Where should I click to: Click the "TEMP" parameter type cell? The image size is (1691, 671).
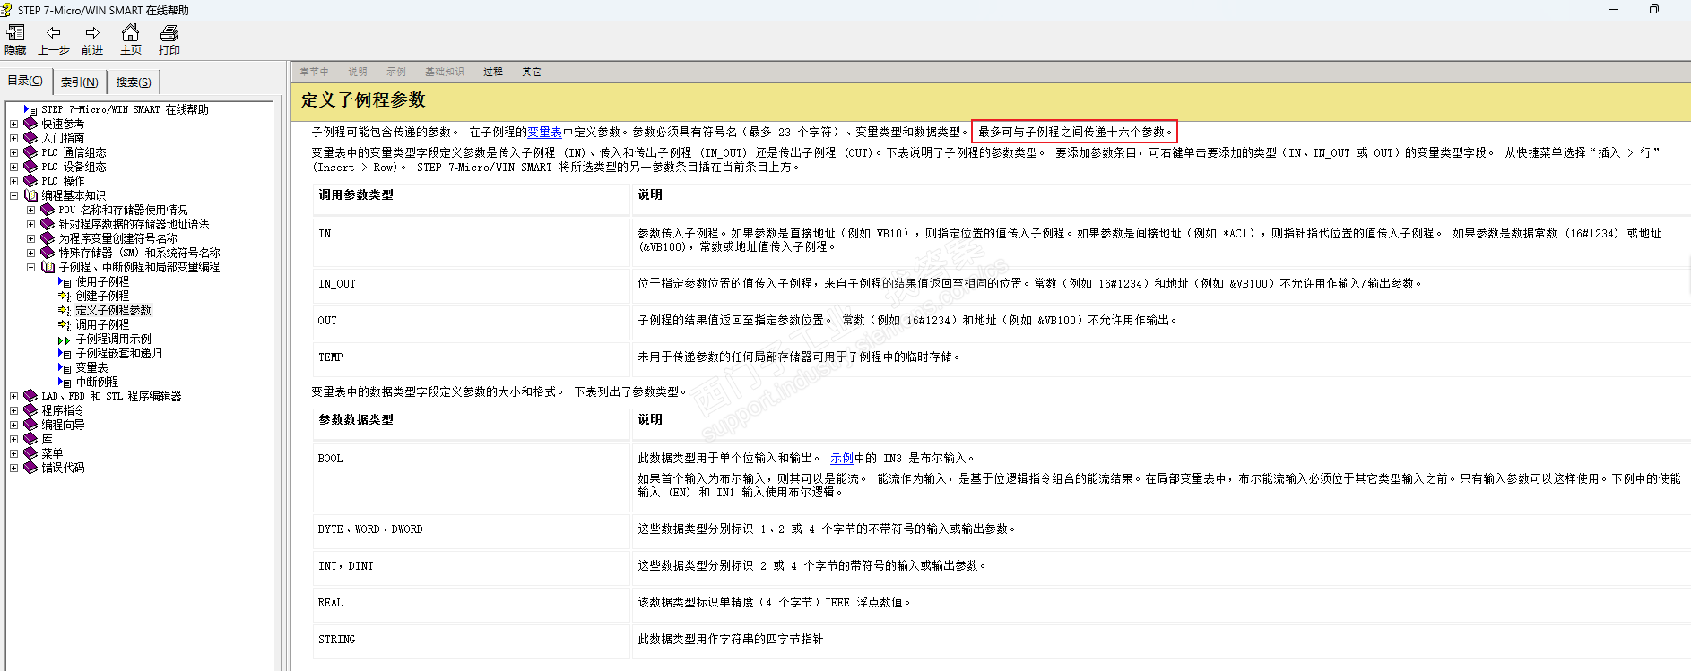click(472, 357)
